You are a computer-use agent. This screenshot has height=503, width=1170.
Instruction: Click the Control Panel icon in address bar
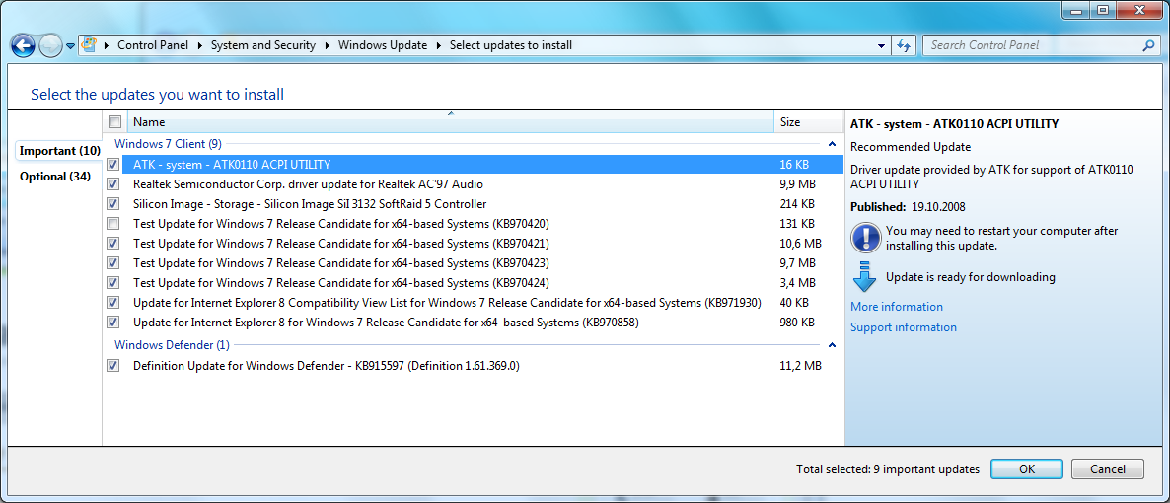pos(88,44)
